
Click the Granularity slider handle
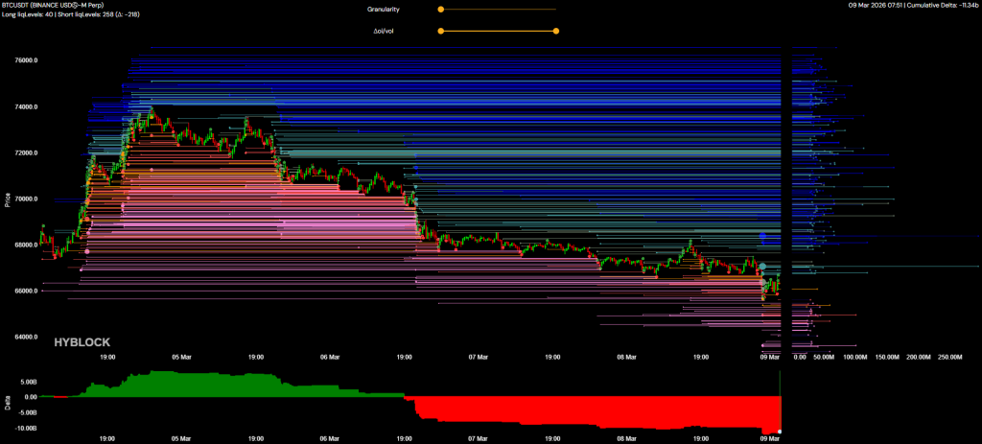coord(440,9)
